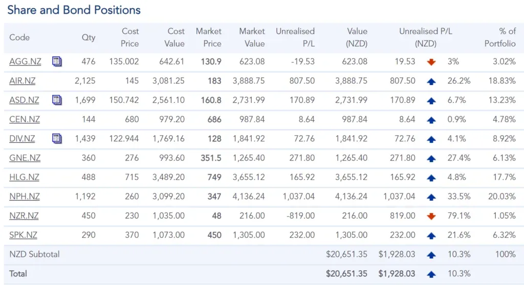Select the -819.00 unrealised P/L cell

coord(300,216)
